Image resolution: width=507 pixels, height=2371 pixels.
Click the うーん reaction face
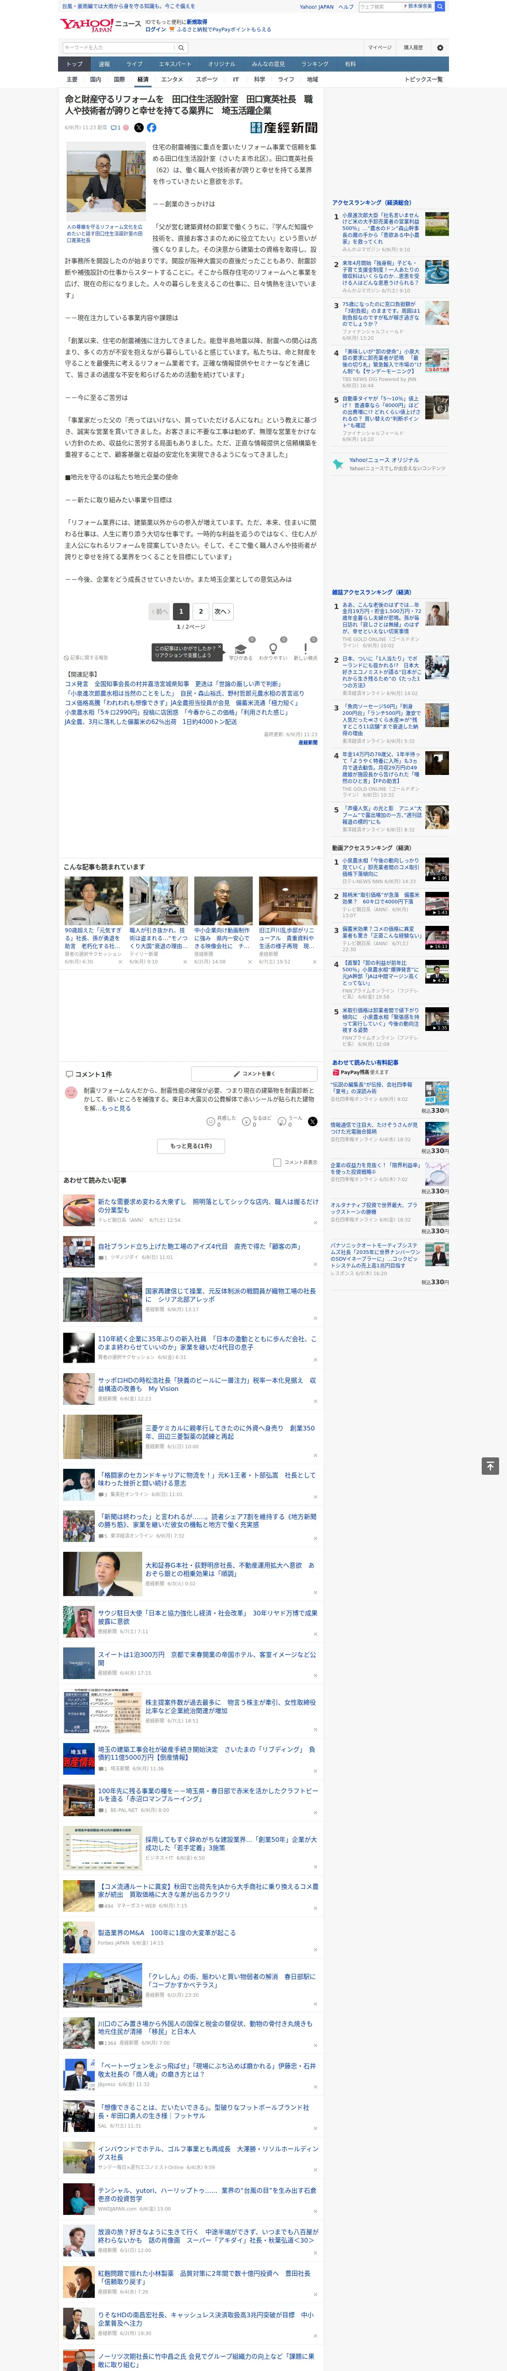pos(282,1122)
